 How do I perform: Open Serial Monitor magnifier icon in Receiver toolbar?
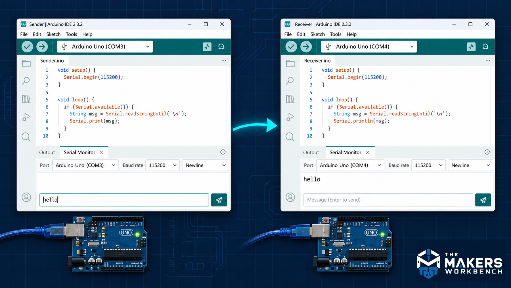pyautogui.click(x=485, y=47)
